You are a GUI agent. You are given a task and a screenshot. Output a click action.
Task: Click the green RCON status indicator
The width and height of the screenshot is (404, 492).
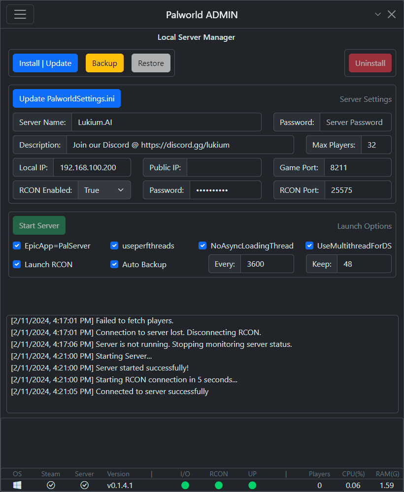219,486
